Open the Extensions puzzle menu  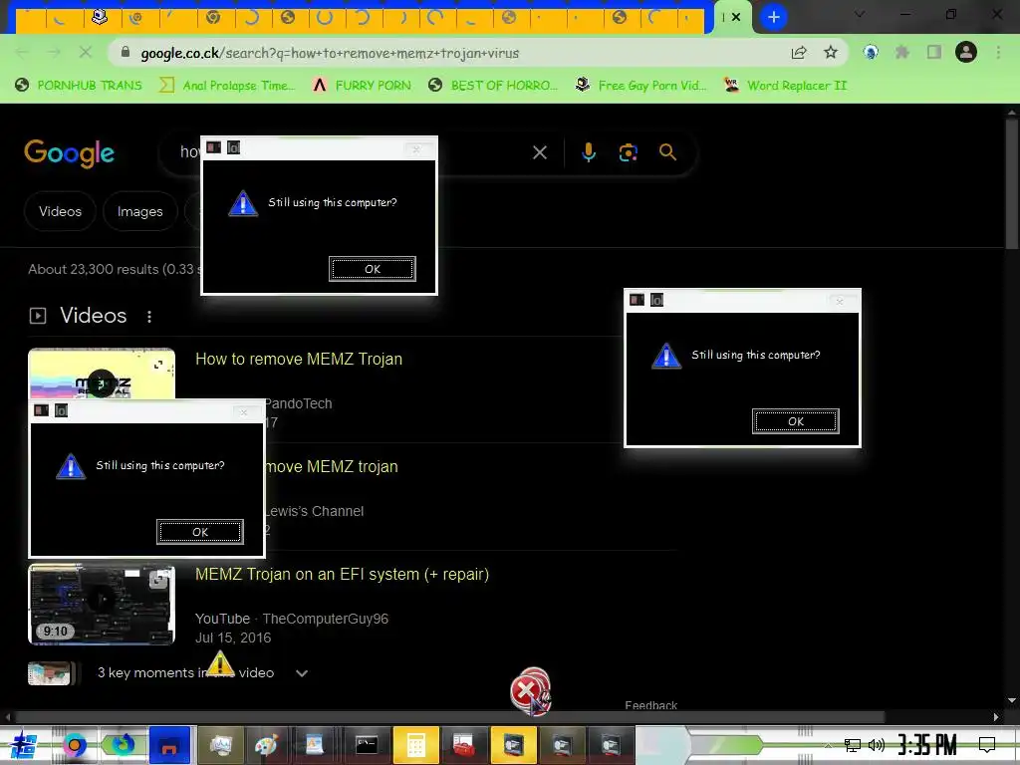(901, 52)
